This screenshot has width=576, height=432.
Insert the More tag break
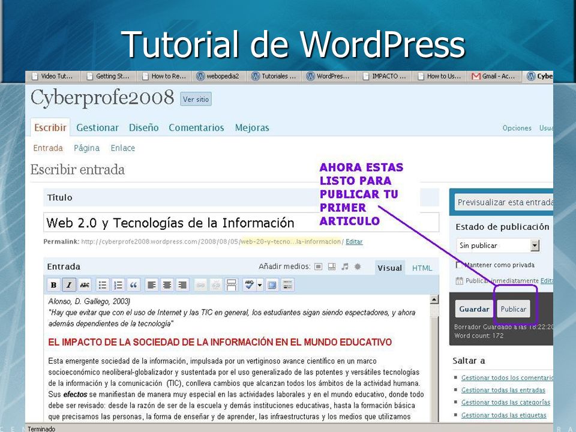232,285
